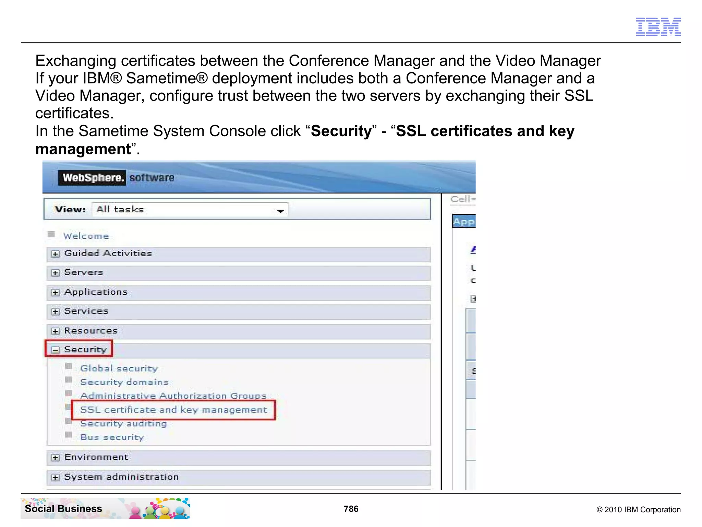Click the Bus security bullet icon
The image size is (702, 527).
tap(69, 435)
